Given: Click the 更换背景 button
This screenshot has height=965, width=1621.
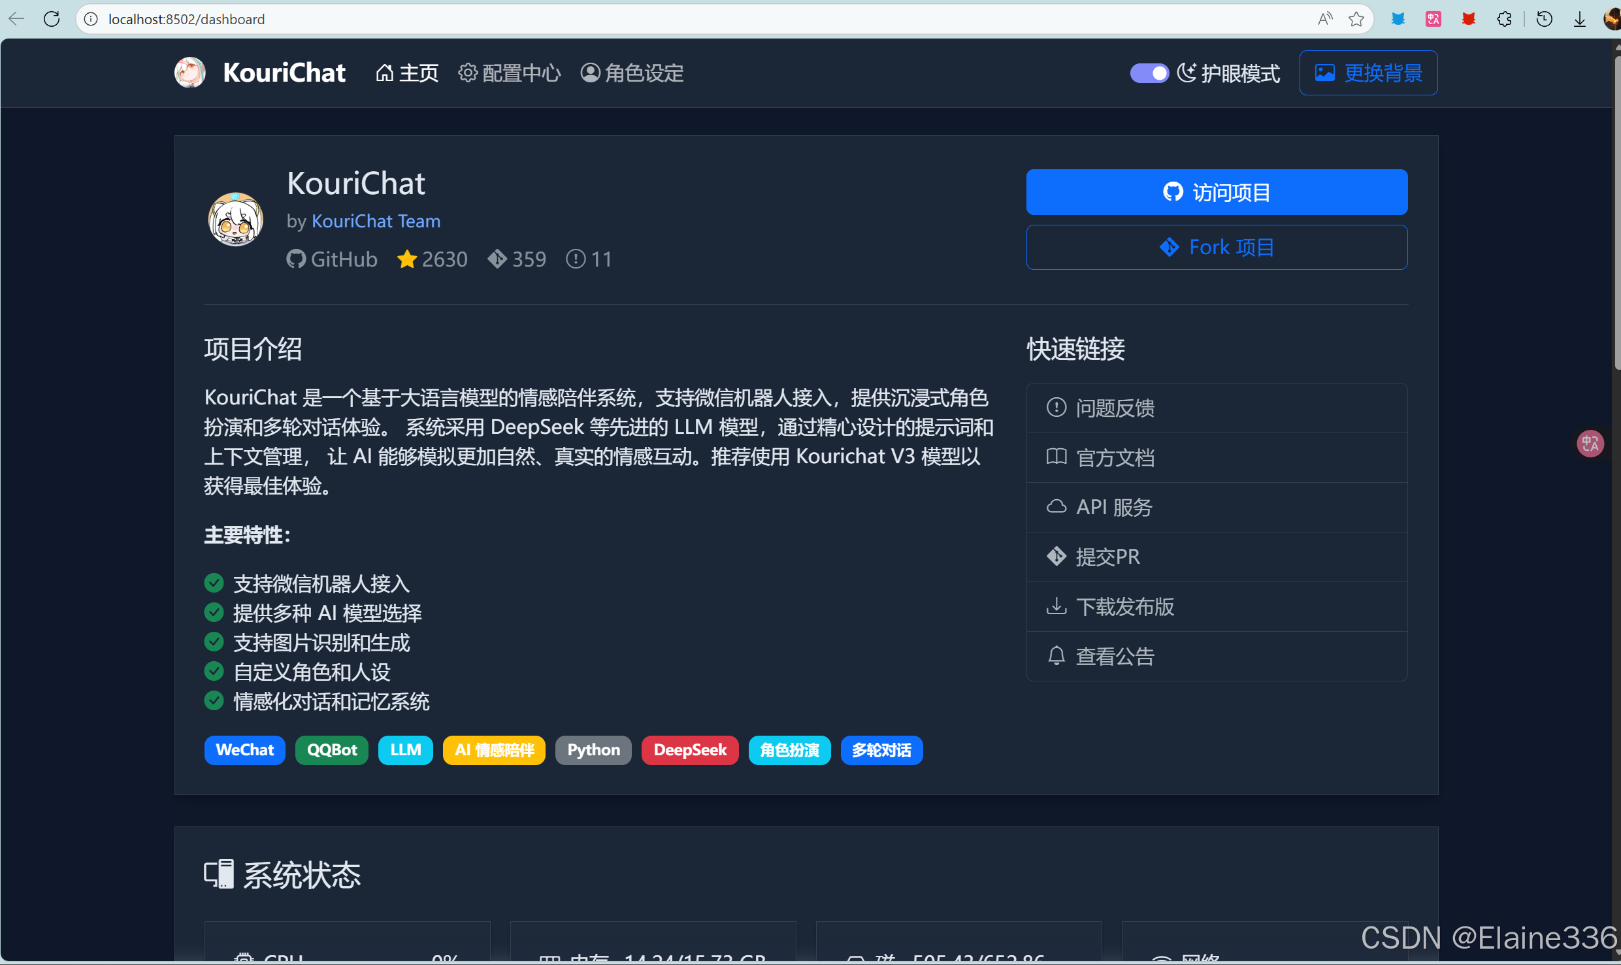Looking at the screenshot, I should (x=1368, y=73).
